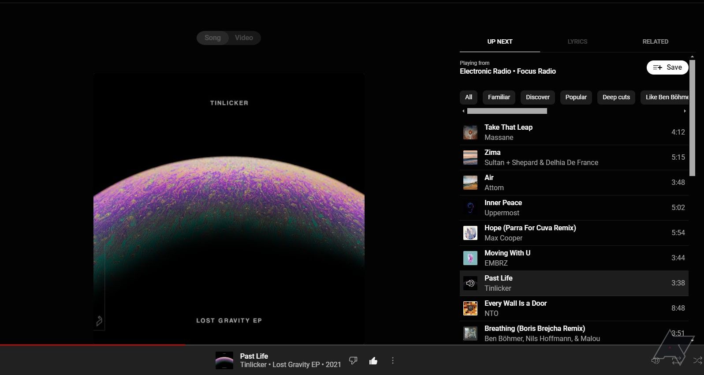This screenshot has height=375, width=704.
Task: Switch to Song mode
Action: coord(212,38)
